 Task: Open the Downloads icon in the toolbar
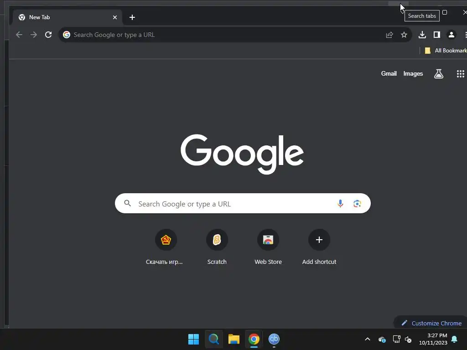pyautogui.click(x=422, y=35)
